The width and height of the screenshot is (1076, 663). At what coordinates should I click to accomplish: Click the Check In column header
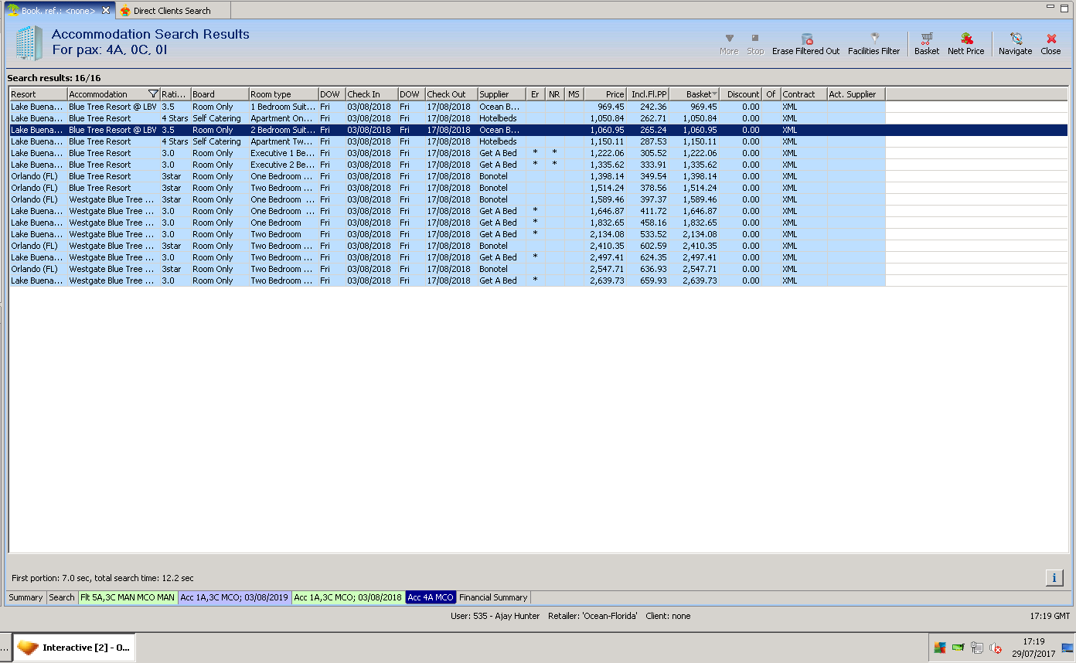[371, 94]
